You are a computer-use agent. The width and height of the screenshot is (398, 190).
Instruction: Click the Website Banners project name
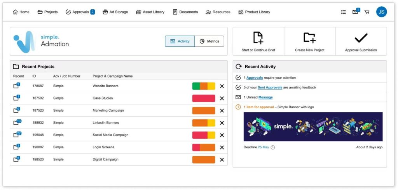tap(105, 86)
